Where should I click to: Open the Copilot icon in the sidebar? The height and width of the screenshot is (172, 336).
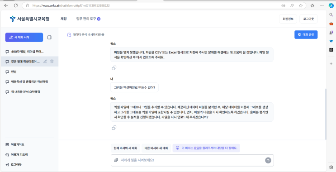(x=331, y=5)
